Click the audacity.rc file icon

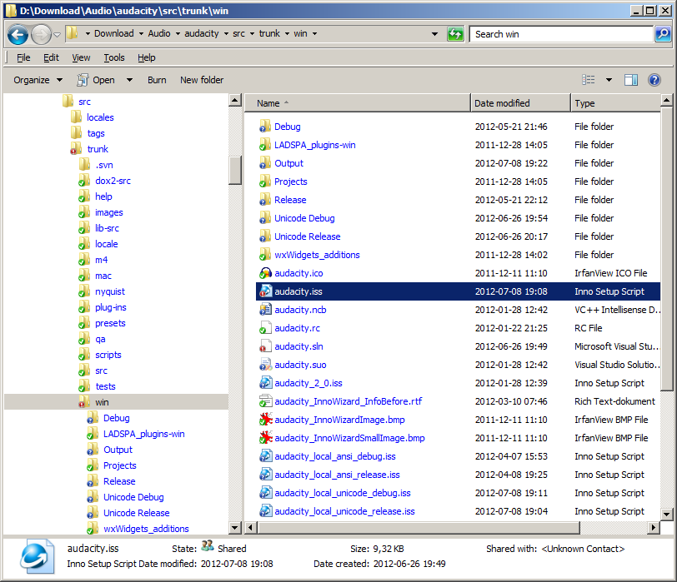click(x=265, y=328)
